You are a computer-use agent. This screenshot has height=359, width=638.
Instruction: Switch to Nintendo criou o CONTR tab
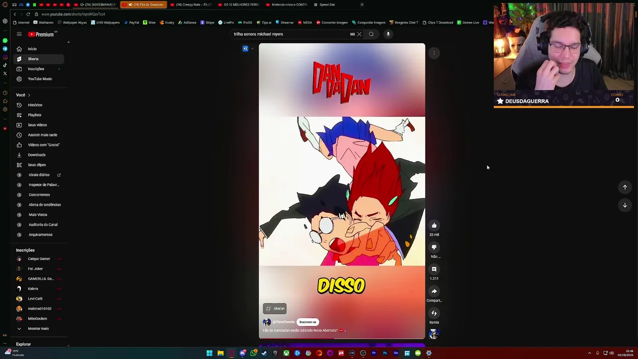coord(287,4)
